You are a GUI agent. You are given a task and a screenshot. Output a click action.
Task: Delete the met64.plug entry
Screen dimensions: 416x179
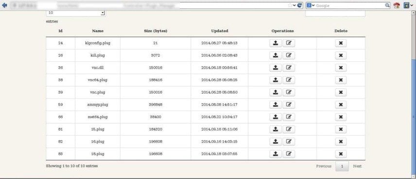(x=341, y=117)
